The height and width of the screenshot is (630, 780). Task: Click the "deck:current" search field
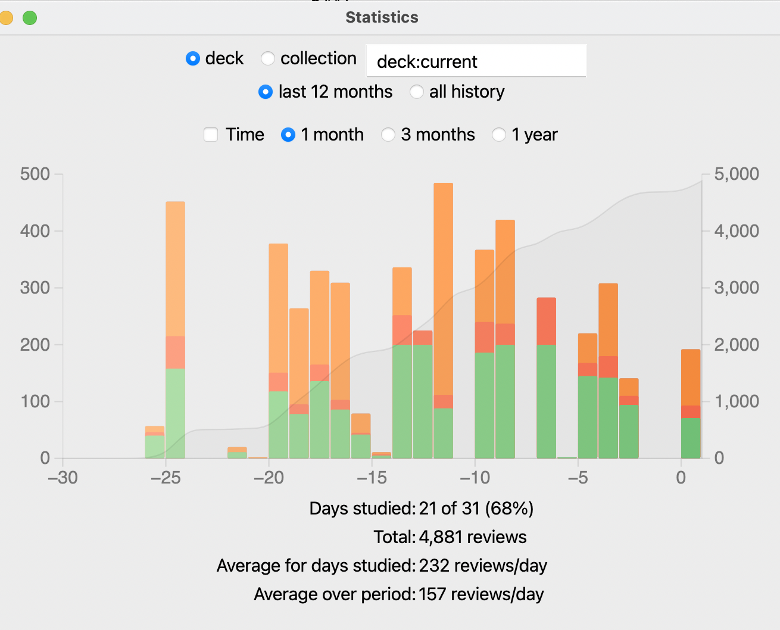tap(476, 61)
